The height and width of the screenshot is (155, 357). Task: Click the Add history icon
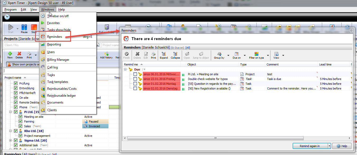point(106,55)
